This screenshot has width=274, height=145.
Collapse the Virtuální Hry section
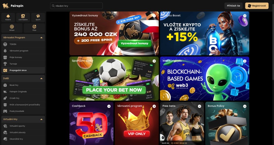tap(41, 119)
